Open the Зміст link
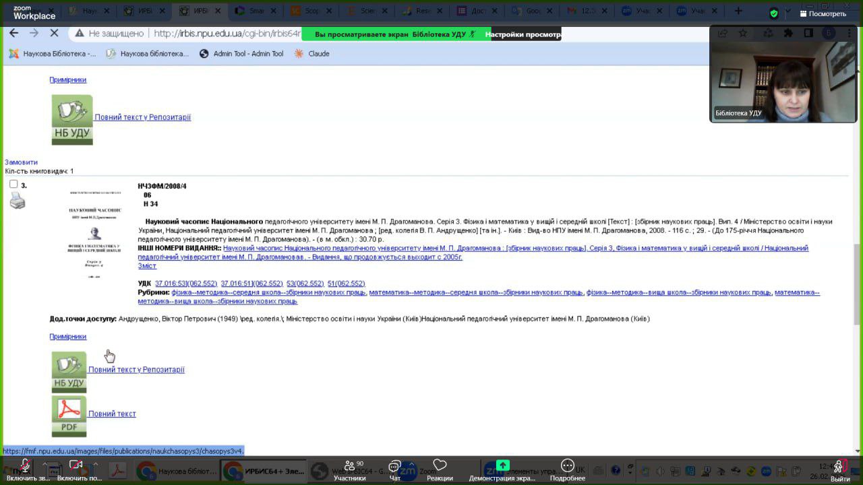 tap(147, 266)
